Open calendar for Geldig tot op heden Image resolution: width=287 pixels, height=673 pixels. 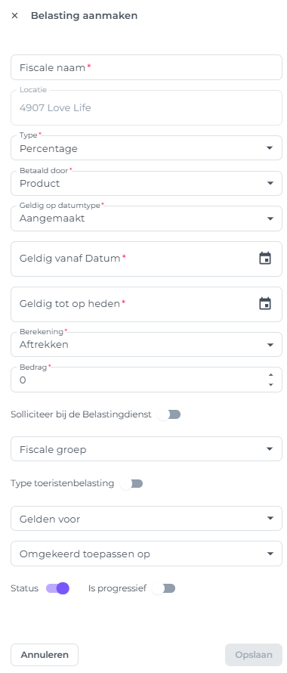(x=265, y=304)
